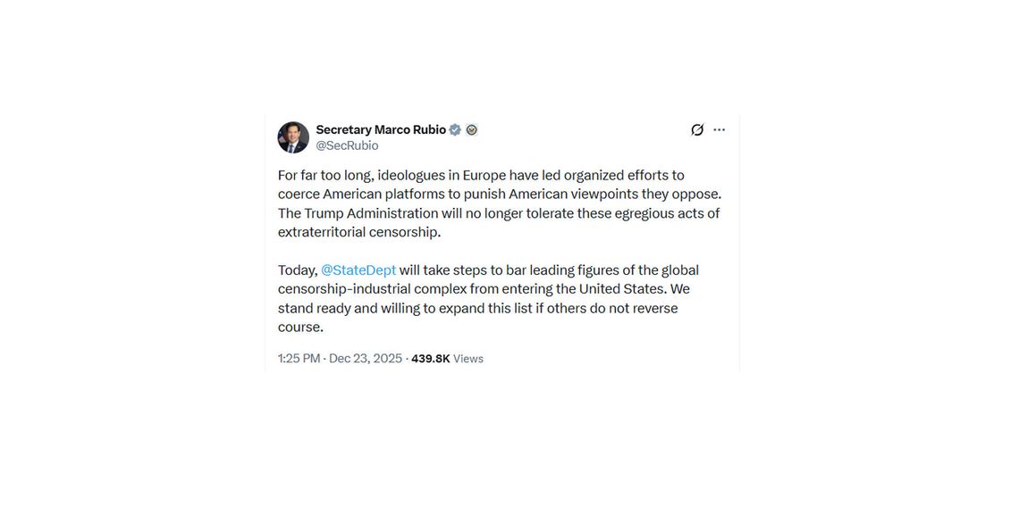
Task: Click the words "extraterritorial censorship" in the post
Action: [358, 232]
